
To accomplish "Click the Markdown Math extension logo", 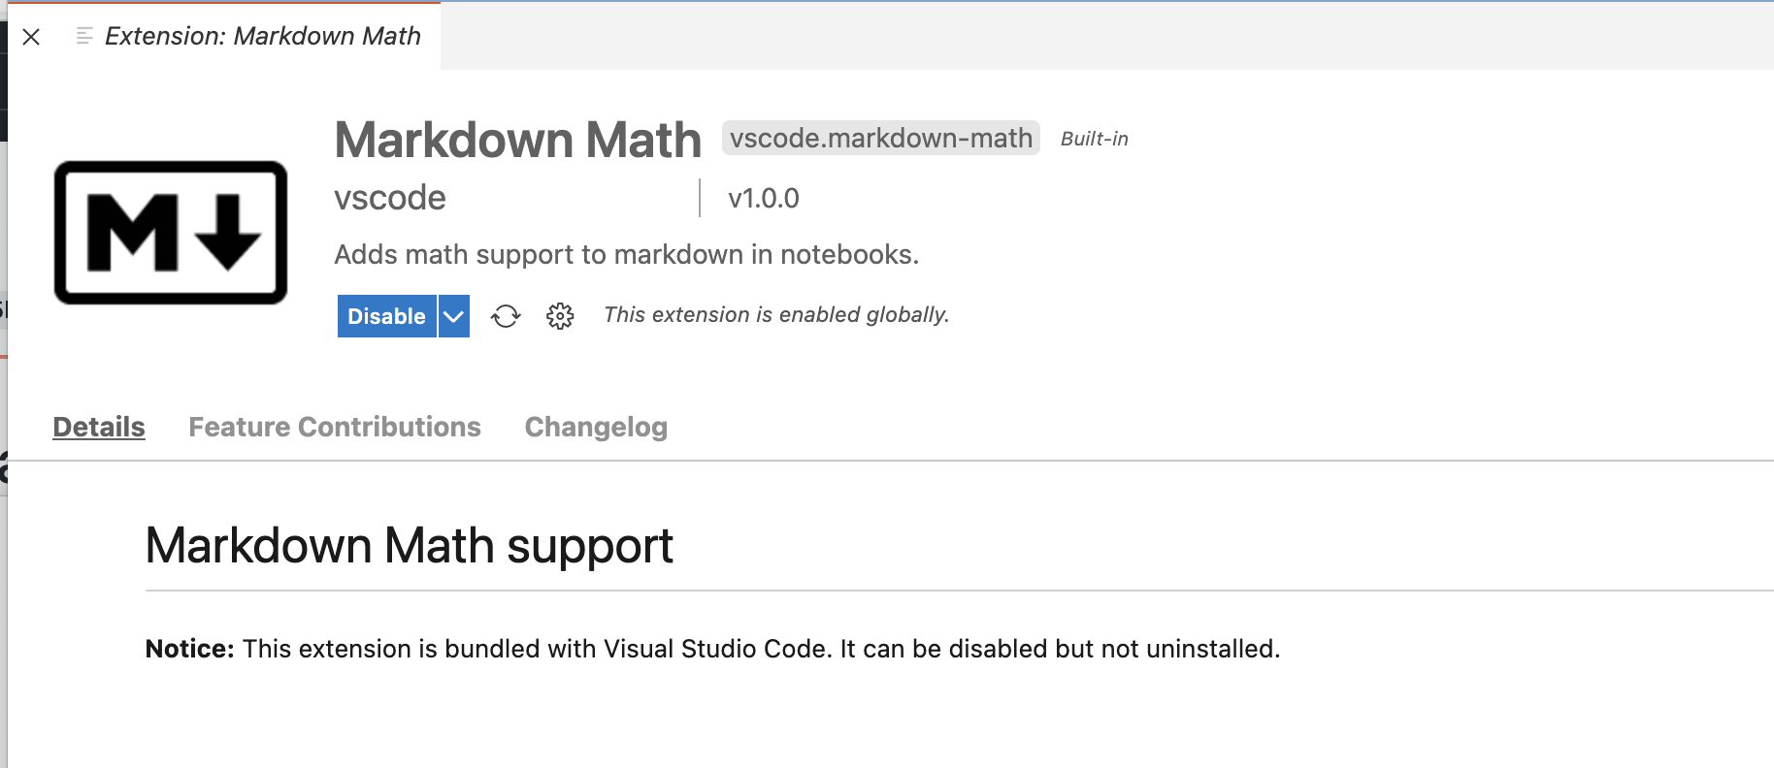I will point(170,231).
